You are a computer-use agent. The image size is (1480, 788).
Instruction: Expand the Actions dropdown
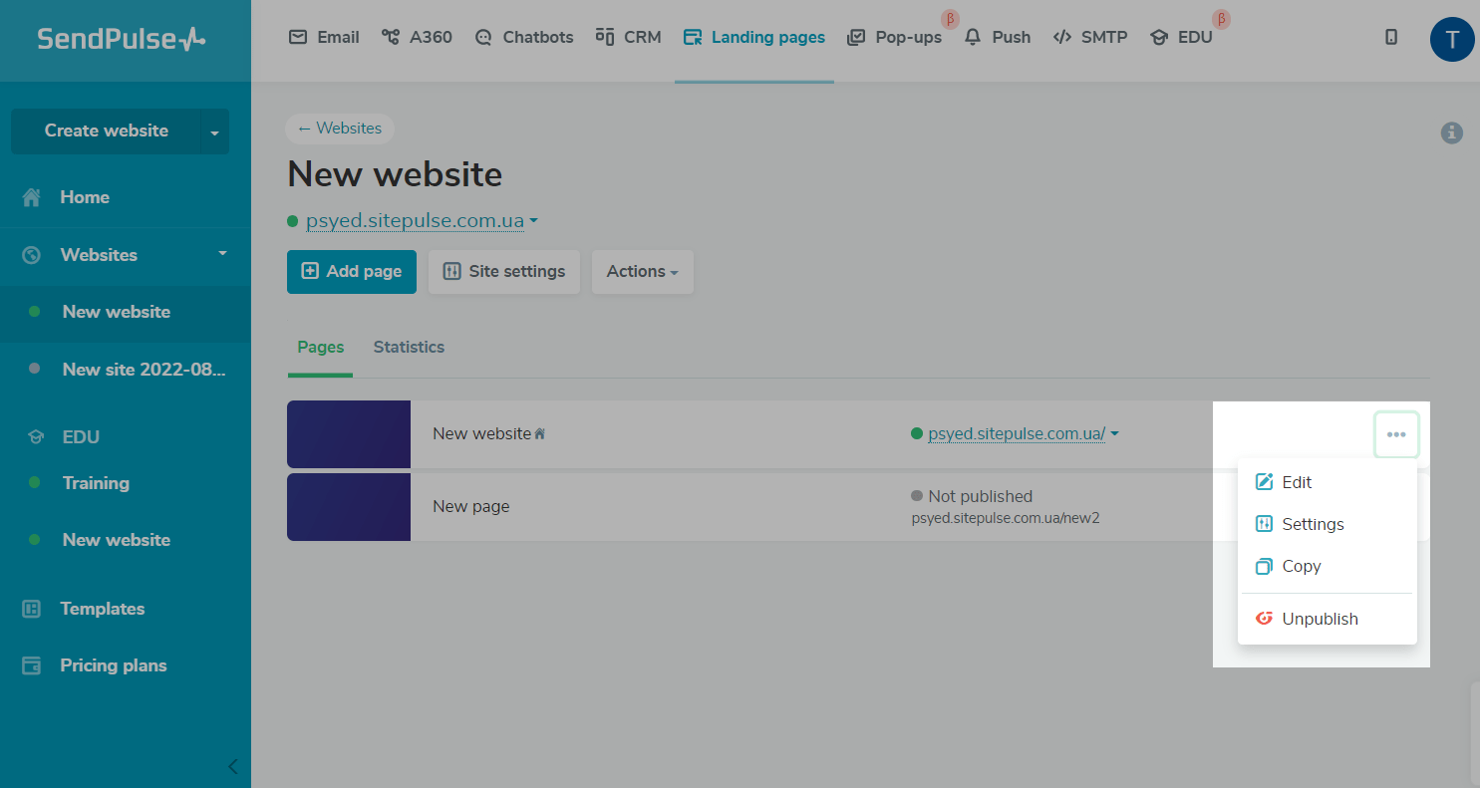(x=643, y=272)
